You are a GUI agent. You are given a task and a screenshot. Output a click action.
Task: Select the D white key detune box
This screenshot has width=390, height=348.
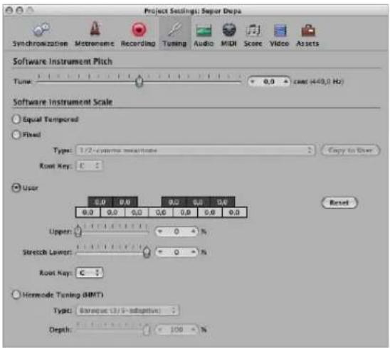click(112, 212)
